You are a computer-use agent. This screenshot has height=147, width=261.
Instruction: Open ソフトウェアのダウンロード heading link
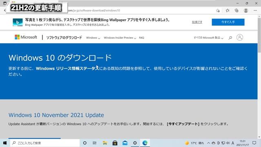pyautogui.click(x=64, y=38)
